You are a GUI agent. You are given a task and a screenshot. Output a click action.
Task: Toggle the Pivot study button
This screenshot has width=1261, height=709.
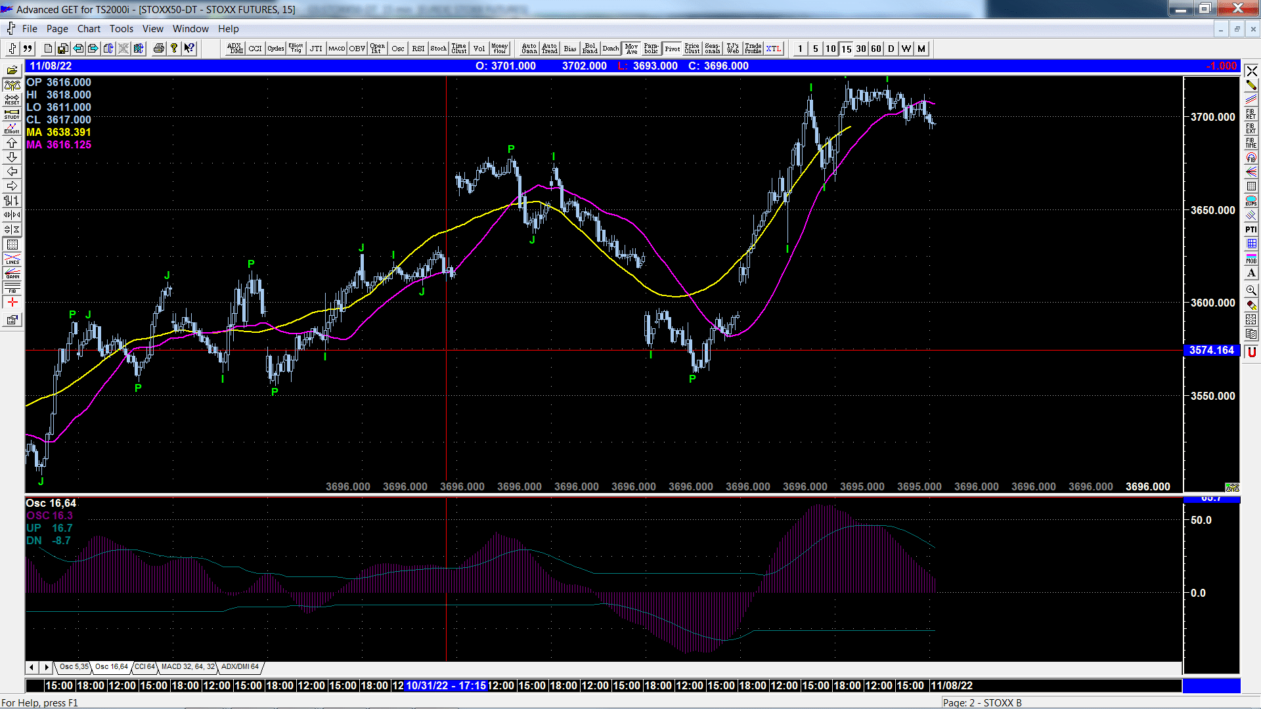click(x=673, y=49)
